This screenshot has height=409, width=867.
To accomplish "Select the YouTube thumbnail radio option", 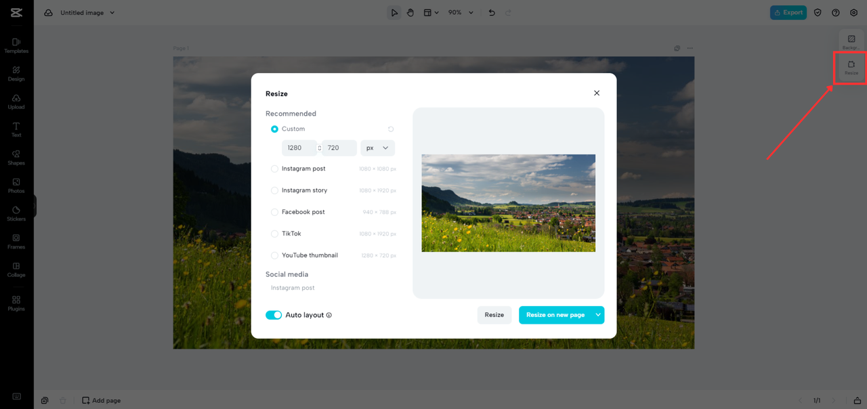I will pyautogui.click(x=274, y=255).
